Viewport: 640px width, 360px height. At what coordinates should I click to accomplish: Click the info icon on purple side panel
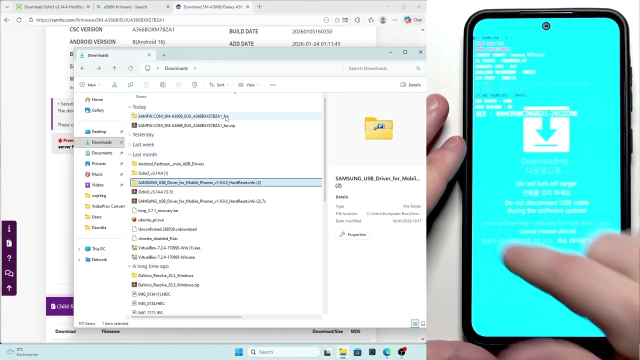tap(9, 228)
